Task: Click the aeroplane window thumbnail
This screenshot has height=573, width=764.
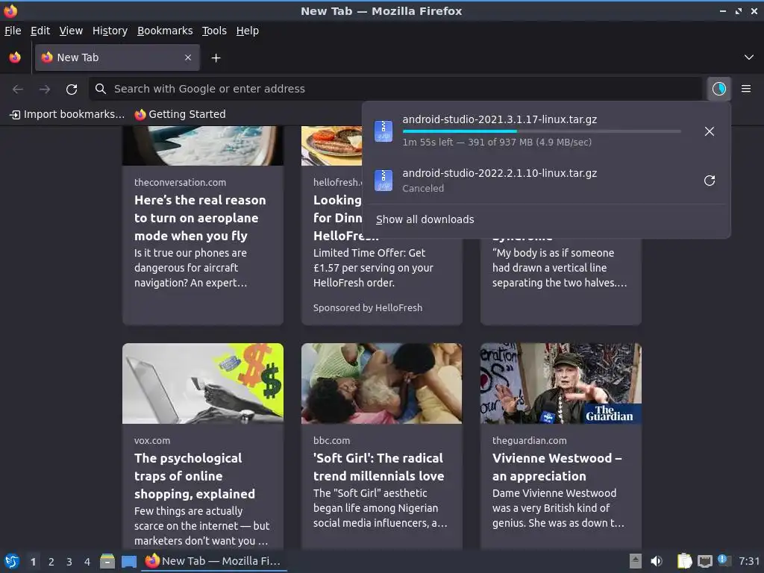Action: 203,145
